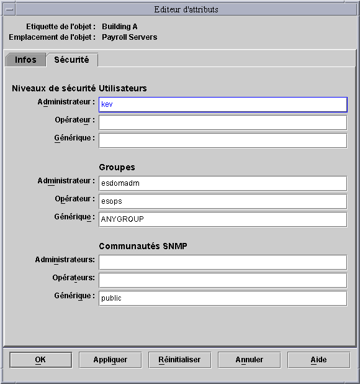Switch to the Infos tab

tap(25, 60)
